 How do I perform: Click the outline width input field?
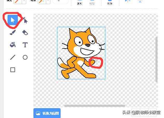61,2
